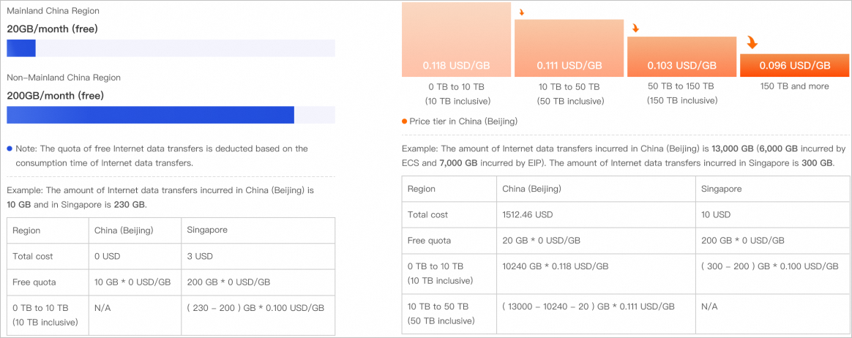The height and width of the screenshot is (338, 852).
Task: Click the Non-Mainland China 200GB/month progress bar
Action: point(171,115)
